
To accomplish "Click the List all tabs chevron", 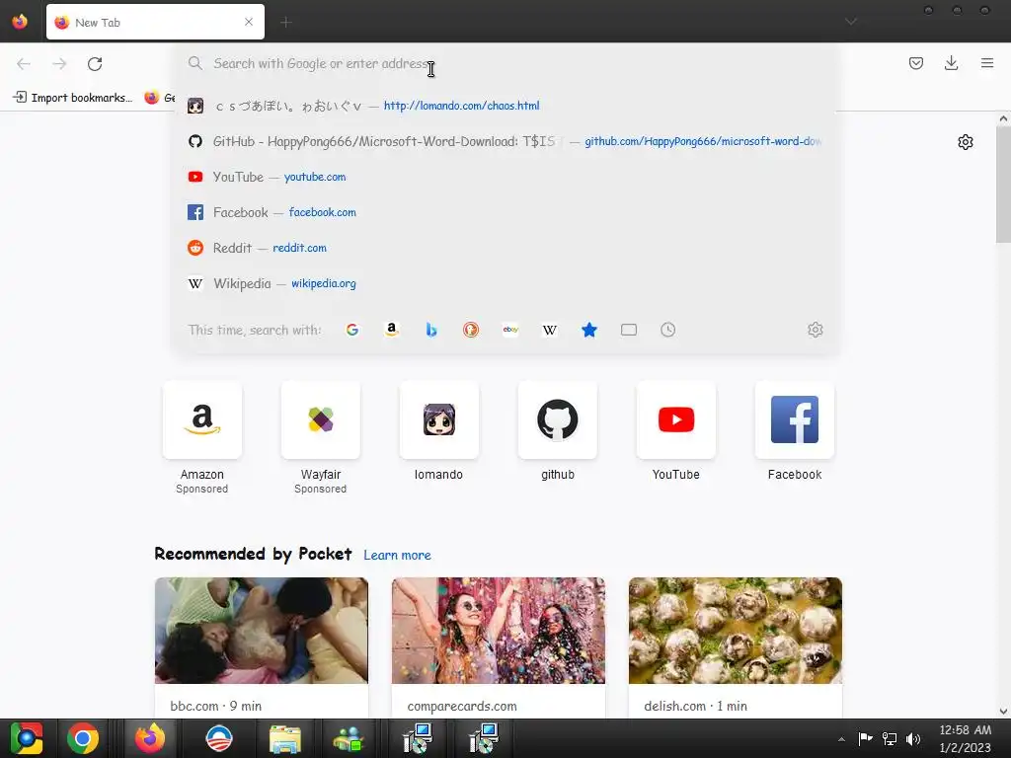I will tap(851, 22).
